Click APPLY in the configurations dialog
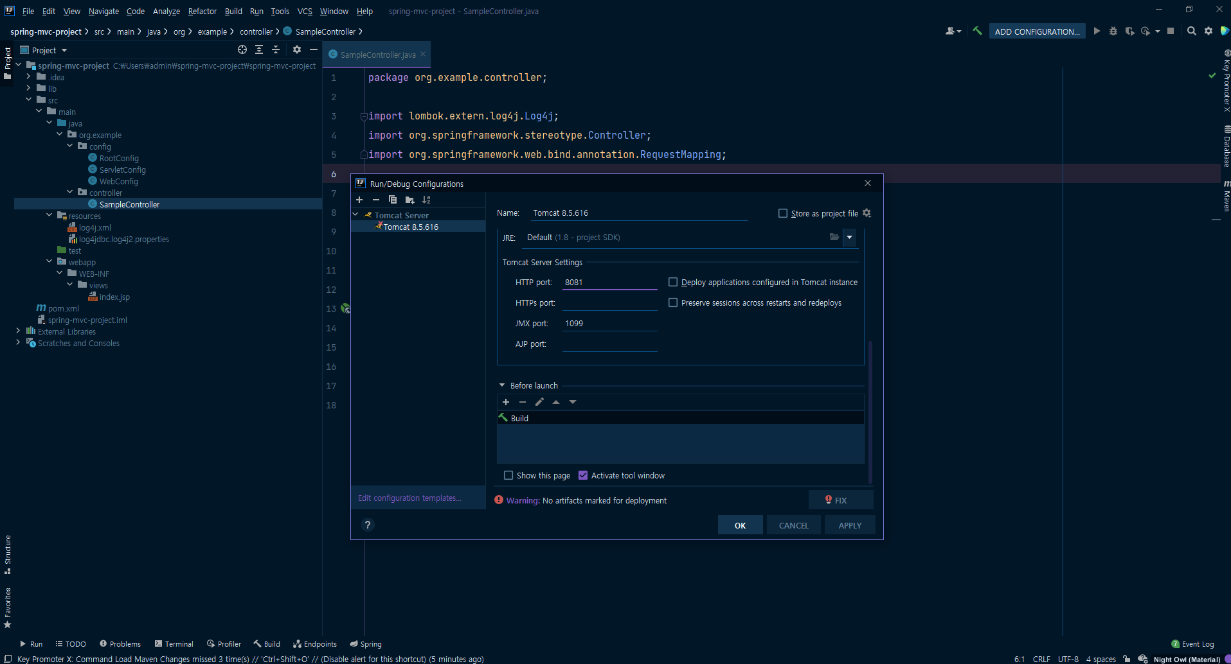Image resolution: width=1231 pixels, height=664 pixels. pyautogui.click(x=850, y=525)
